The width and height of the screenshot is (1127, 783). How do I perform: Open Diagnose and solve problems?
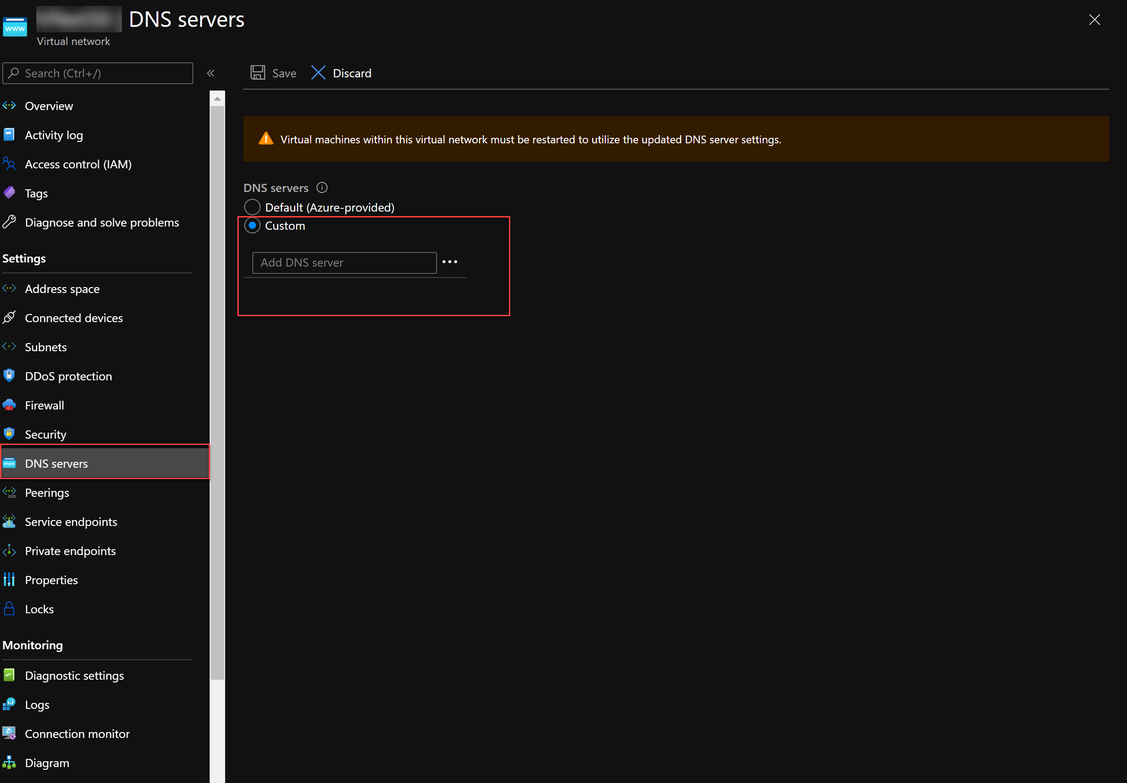pyautogui.click(x=101, y=222)
